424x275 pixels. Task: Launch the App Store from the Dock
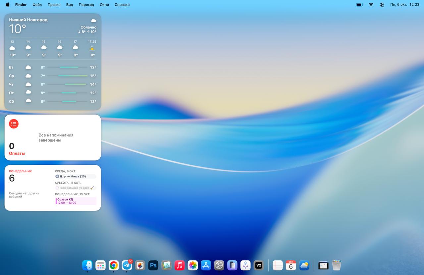206,265
